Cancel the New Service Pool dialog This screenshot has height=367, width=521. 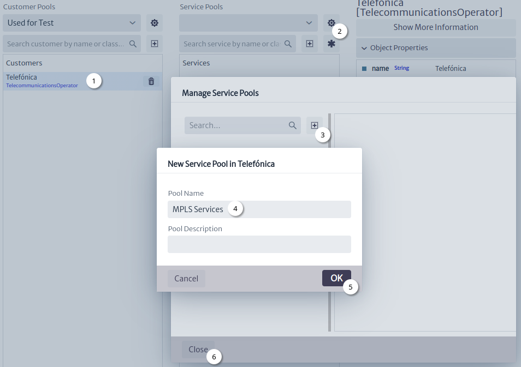click(x=186, y=279)
